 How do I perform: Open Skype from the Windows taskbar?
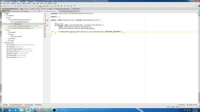[15, 110]
